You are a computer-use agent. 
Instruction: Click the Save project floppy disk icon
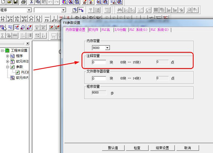(16, 2)
